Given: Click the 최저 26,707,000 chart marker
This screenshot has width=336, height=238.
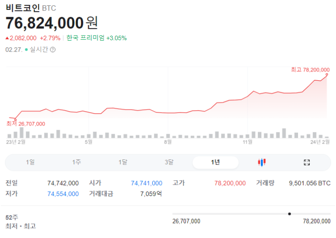Looking at the screenshot, I should (x=15, y=120).
